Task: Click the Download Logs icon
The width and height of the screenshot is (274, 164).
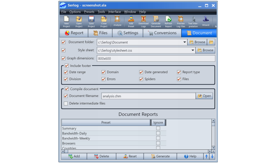Action: [x=143, y=22]
